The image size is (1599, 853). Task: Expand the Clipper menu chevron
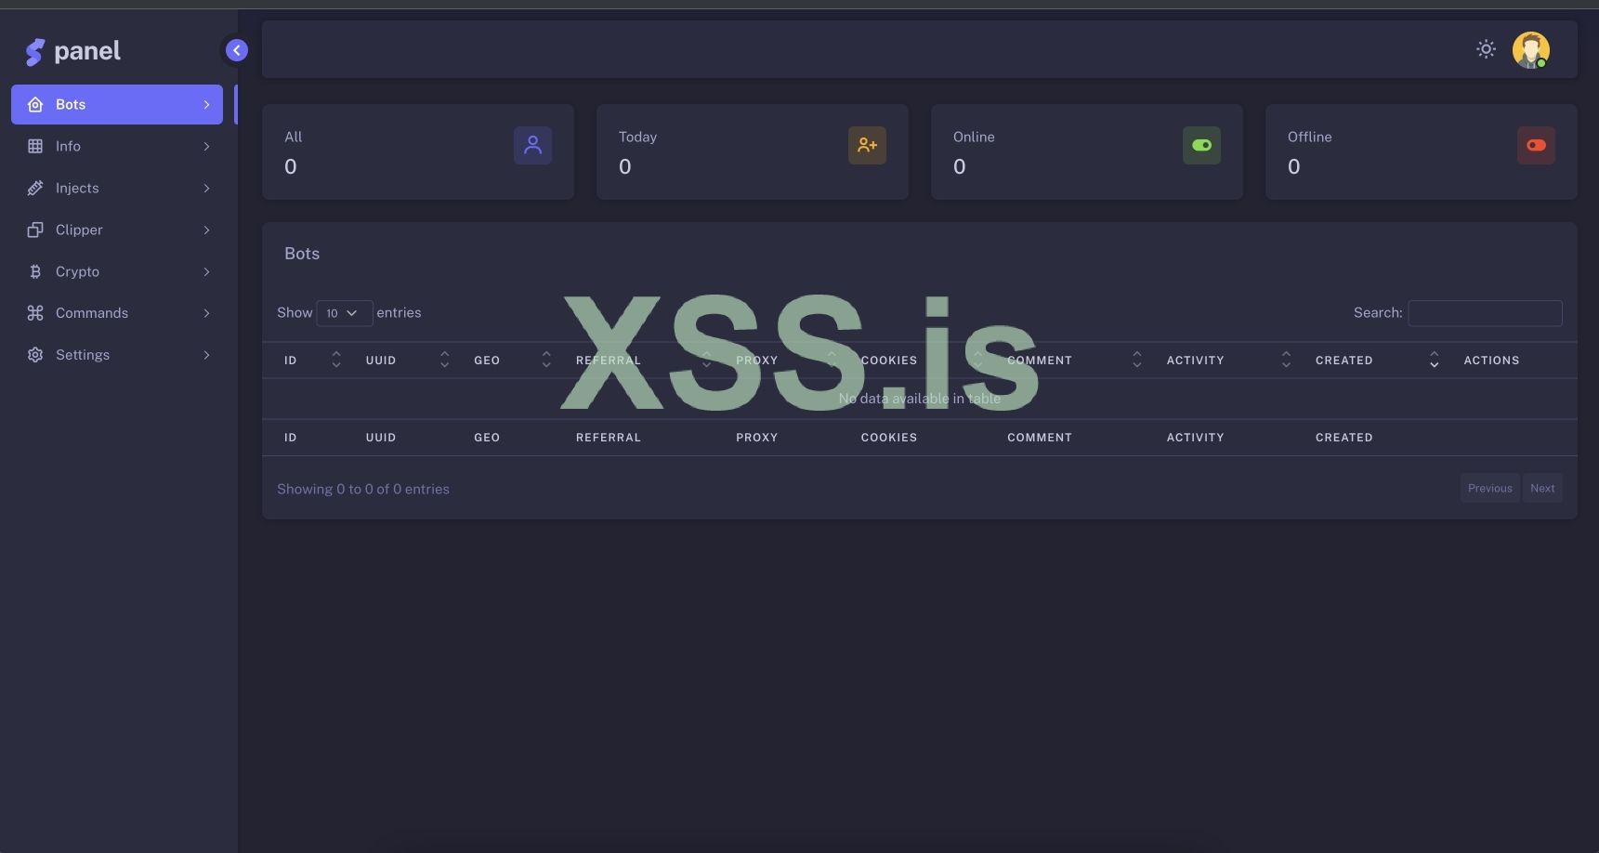(x=206, y=230)
